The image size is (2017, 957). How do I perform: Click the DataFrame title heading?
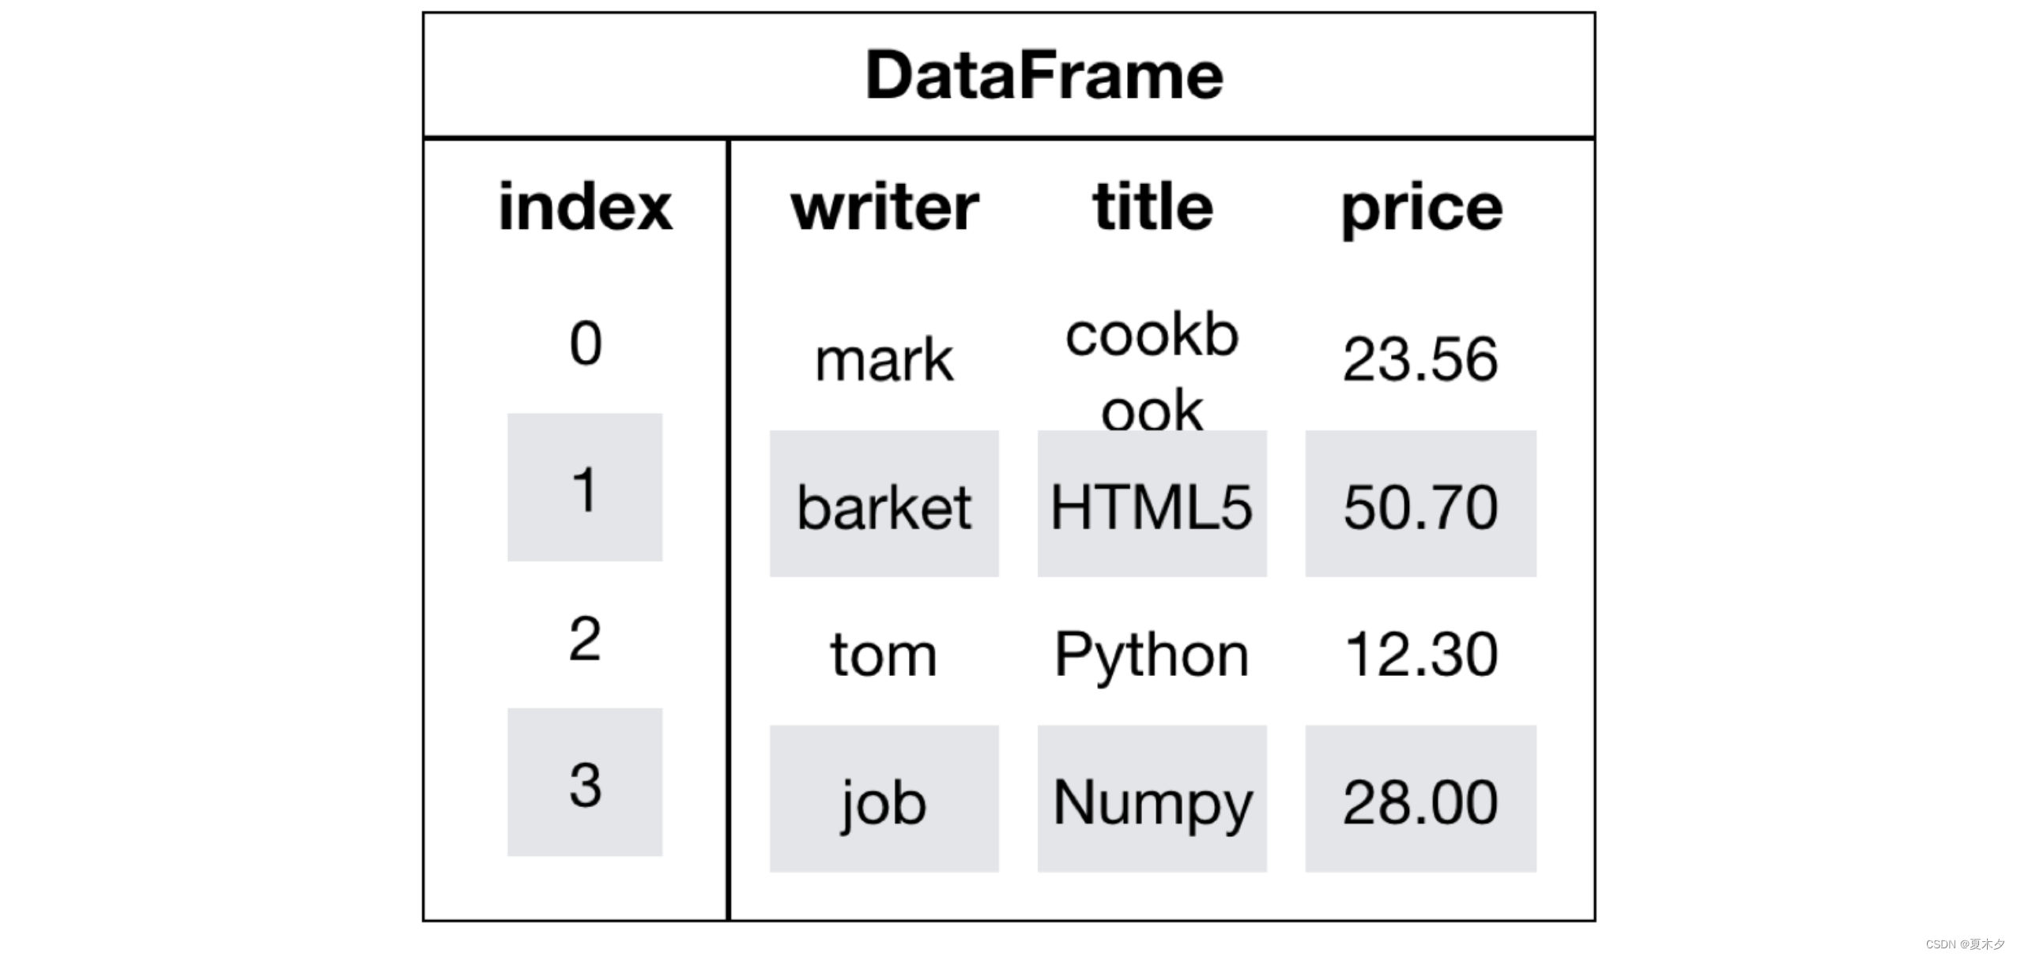coord(1043,75)
